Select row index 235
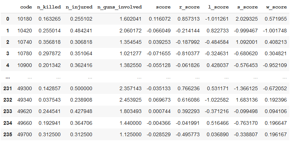Image resolution: width=292 pixels, height=141 pixels. [x=8, y=134]
